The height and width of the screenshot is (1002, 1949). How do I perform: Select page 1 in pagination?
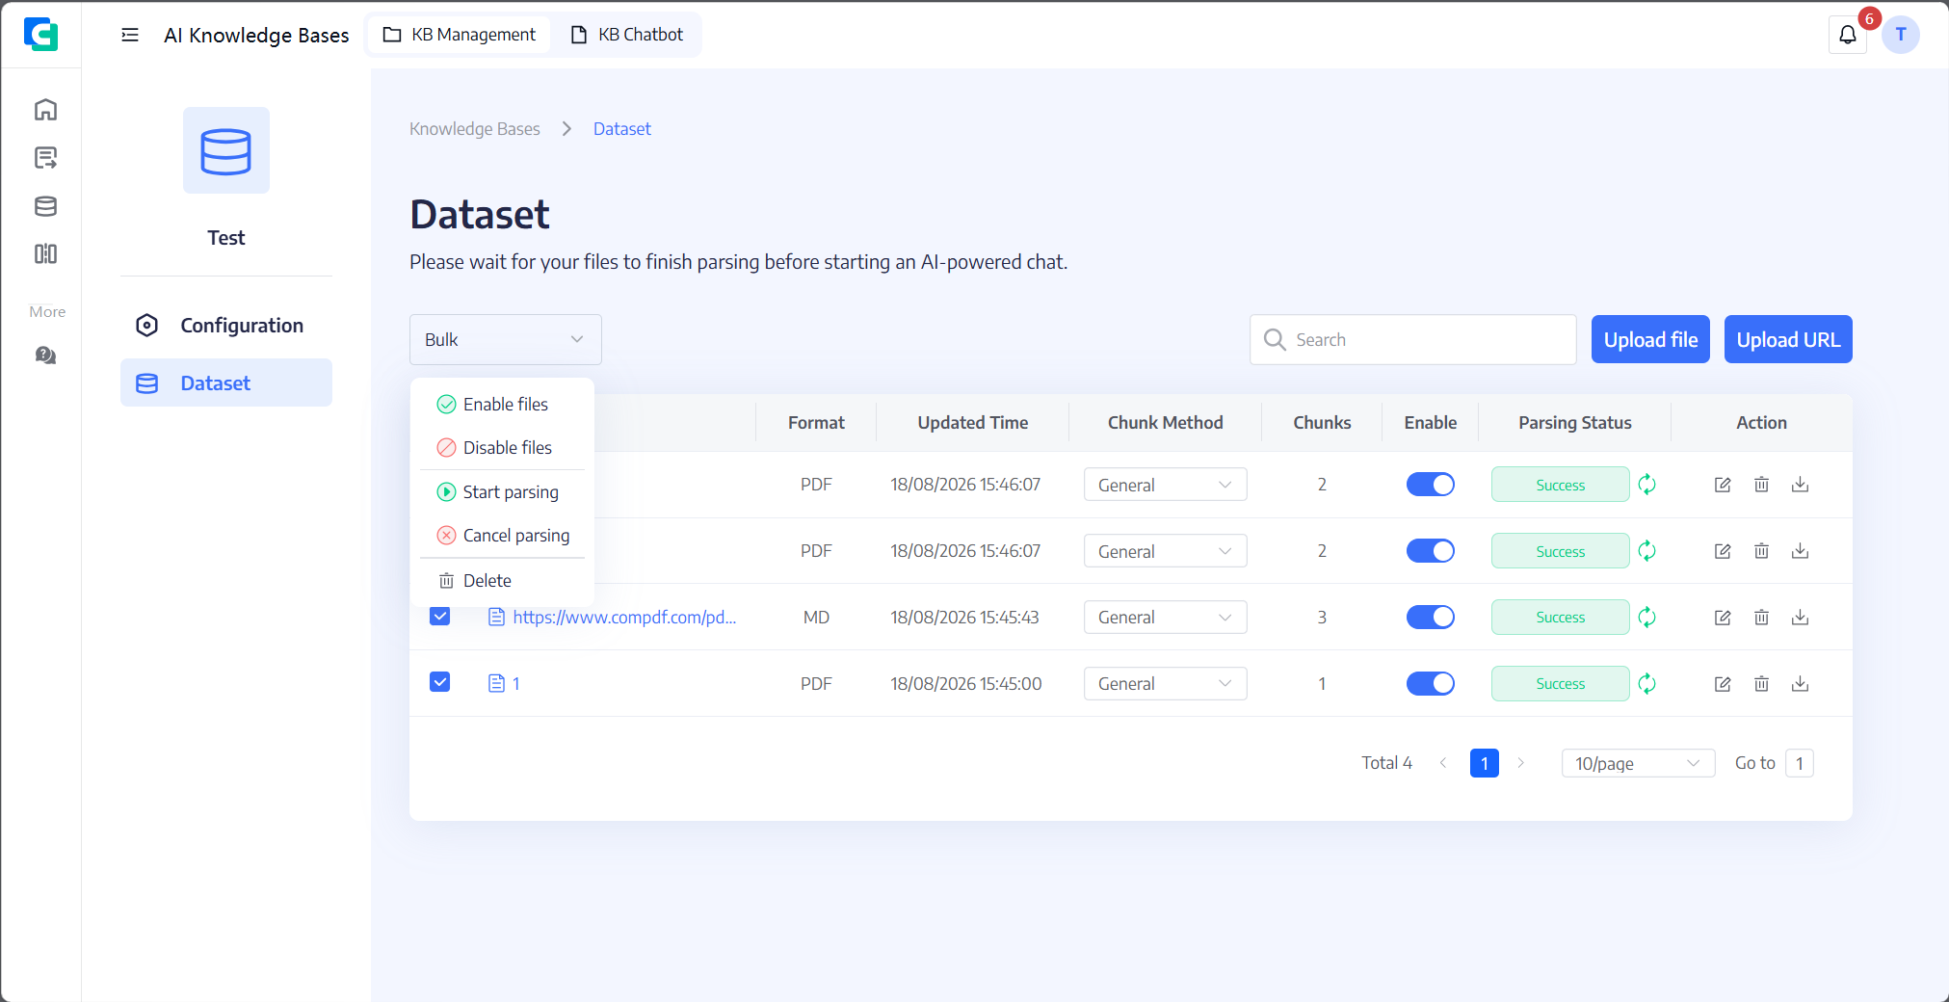[x=1484, y=763]
